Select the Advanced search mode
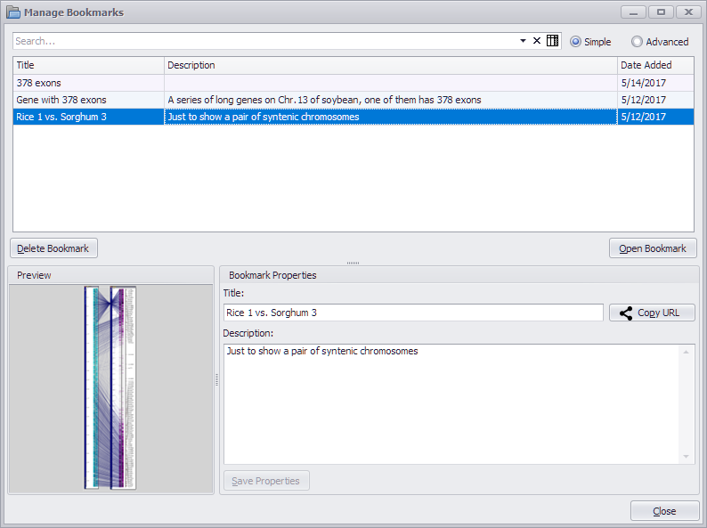The height and width of the screenshot is (528, 707). pos(637,42)
